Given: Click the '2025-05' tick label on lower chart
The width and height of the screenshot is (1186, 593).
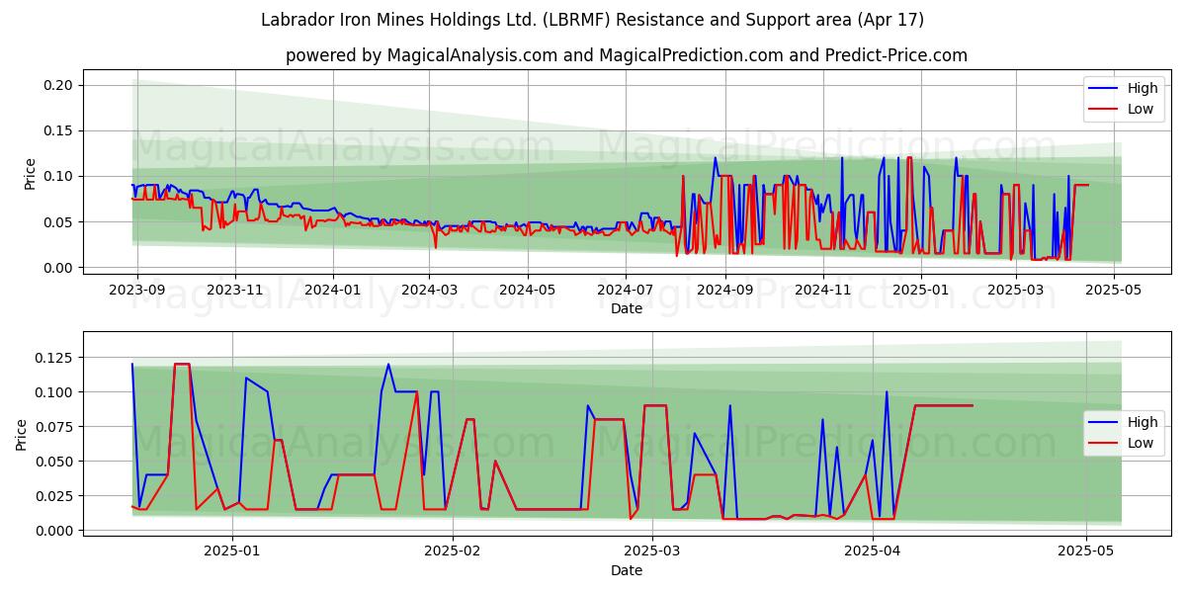Looking at the screenshot, I should pyautogui.click(x=1086, y=551).
